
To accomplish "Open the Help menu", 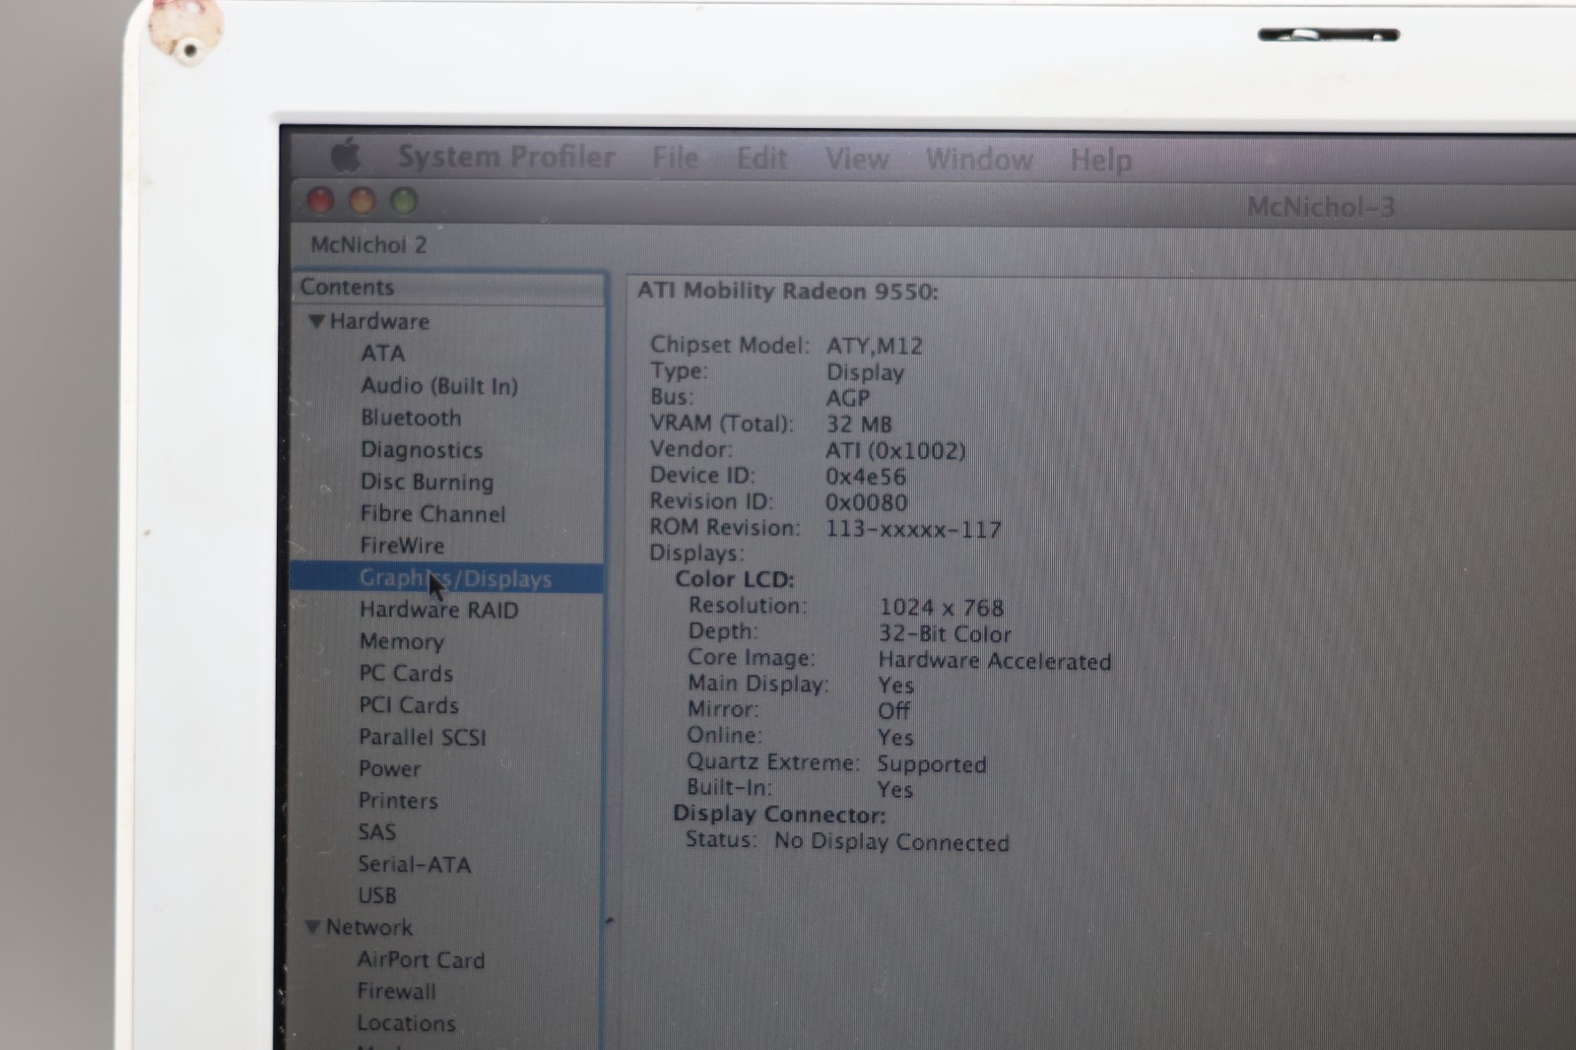I will 1100,161.
